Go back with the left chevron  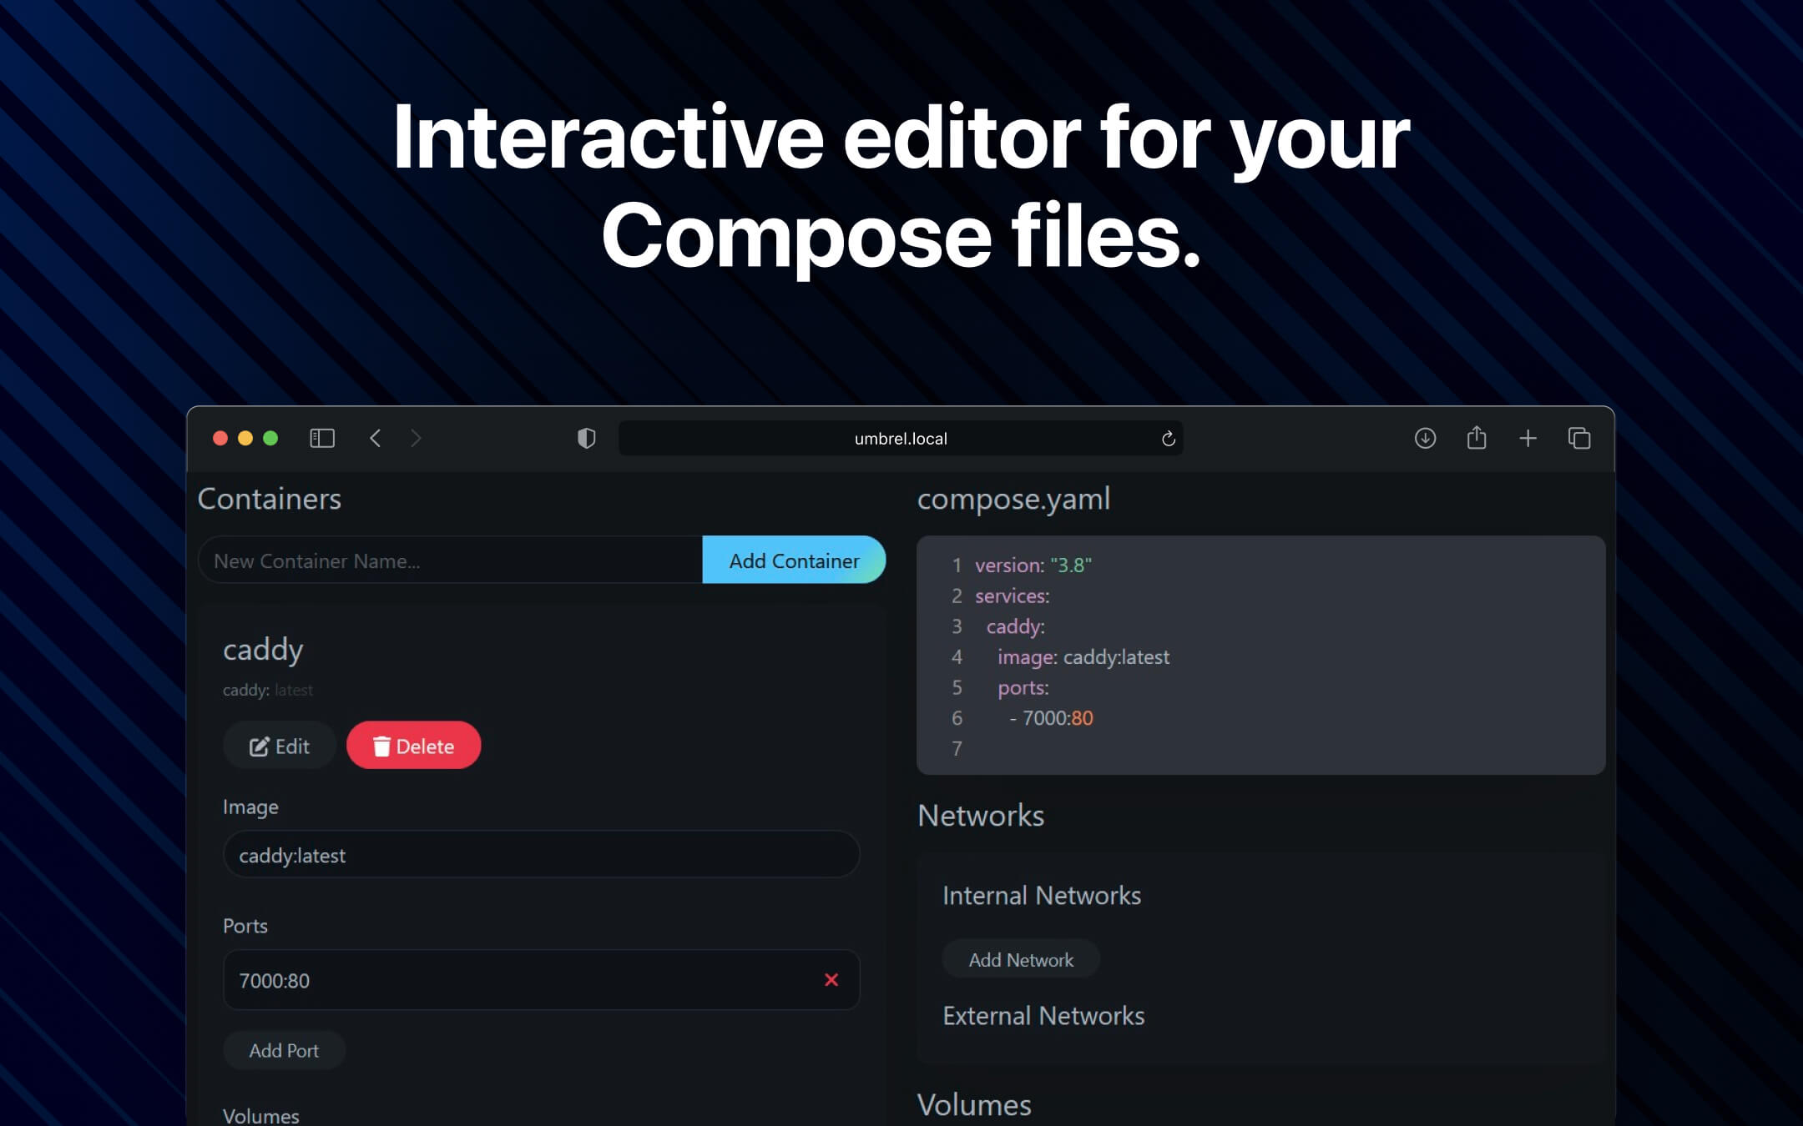click(376, 438)
